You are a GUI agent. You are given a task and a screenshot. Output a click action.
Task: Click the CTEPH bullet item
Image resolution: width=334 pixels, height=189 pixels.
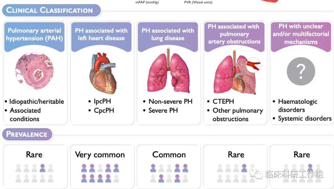(x=223, y=102)
